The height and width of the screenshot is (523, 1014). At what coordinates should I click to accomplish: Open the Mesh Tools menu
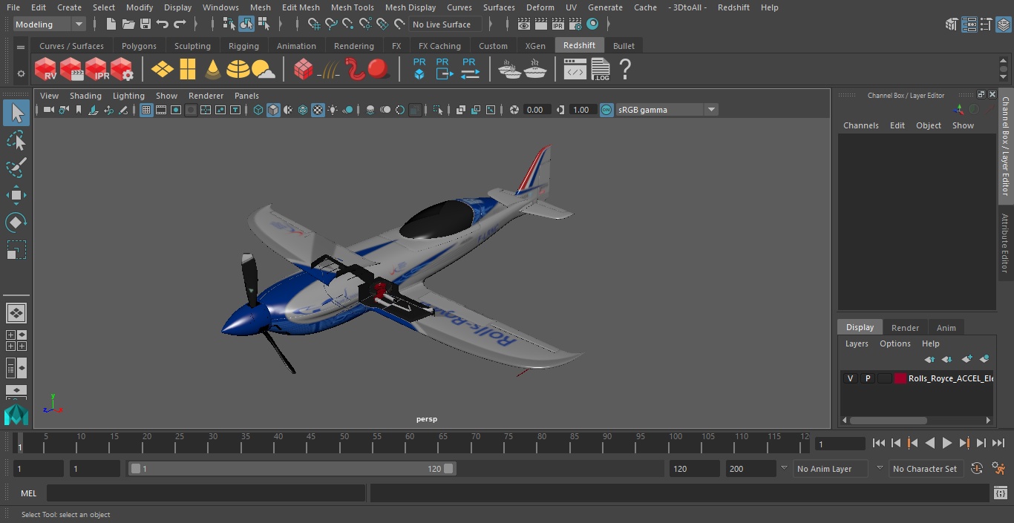point(352,7)
